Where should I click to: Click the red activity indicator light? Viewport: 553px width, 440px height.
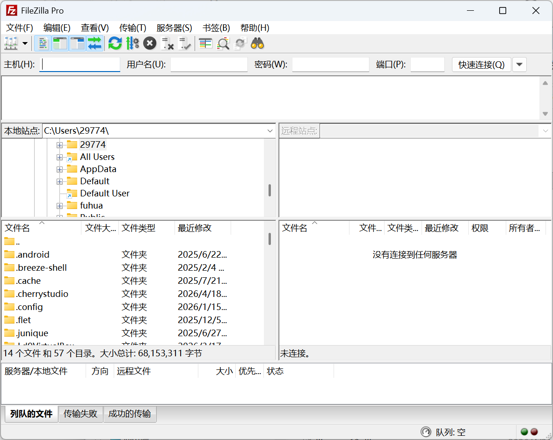tap(534, 432)
